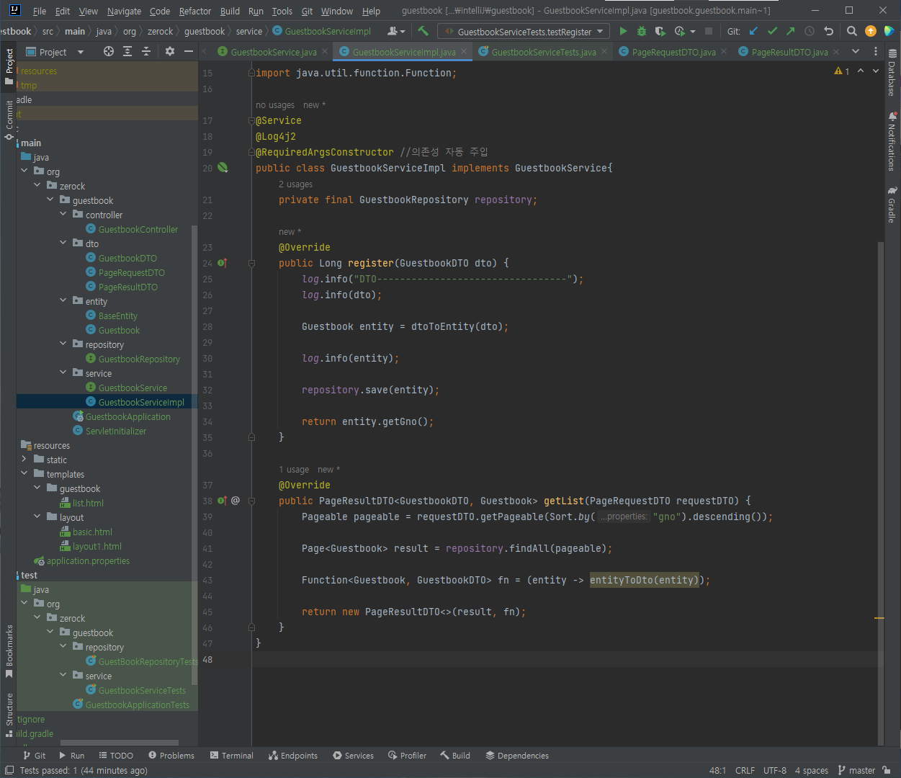Click CRLF line separator in status bar
Viewport: 901px width, 778px height.
coord(745,770)
